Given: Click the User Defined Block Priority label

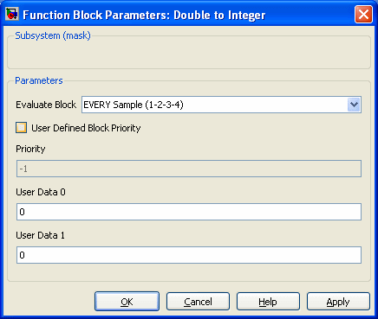Looking at the screenshot, I should point(86,128).
